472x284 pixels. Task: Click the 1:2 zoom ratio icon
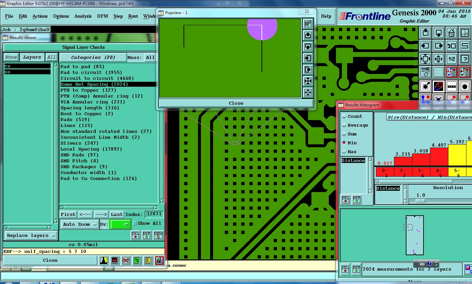click(452, 59)
